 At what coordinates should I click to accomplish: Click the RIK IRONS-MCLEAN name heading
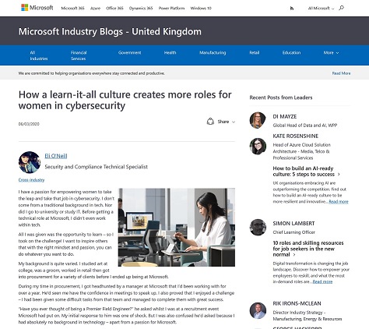click(x=297, y=303)
